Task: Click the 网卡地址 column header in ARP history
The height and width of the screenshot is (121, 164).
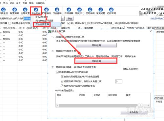Action: 113,95
